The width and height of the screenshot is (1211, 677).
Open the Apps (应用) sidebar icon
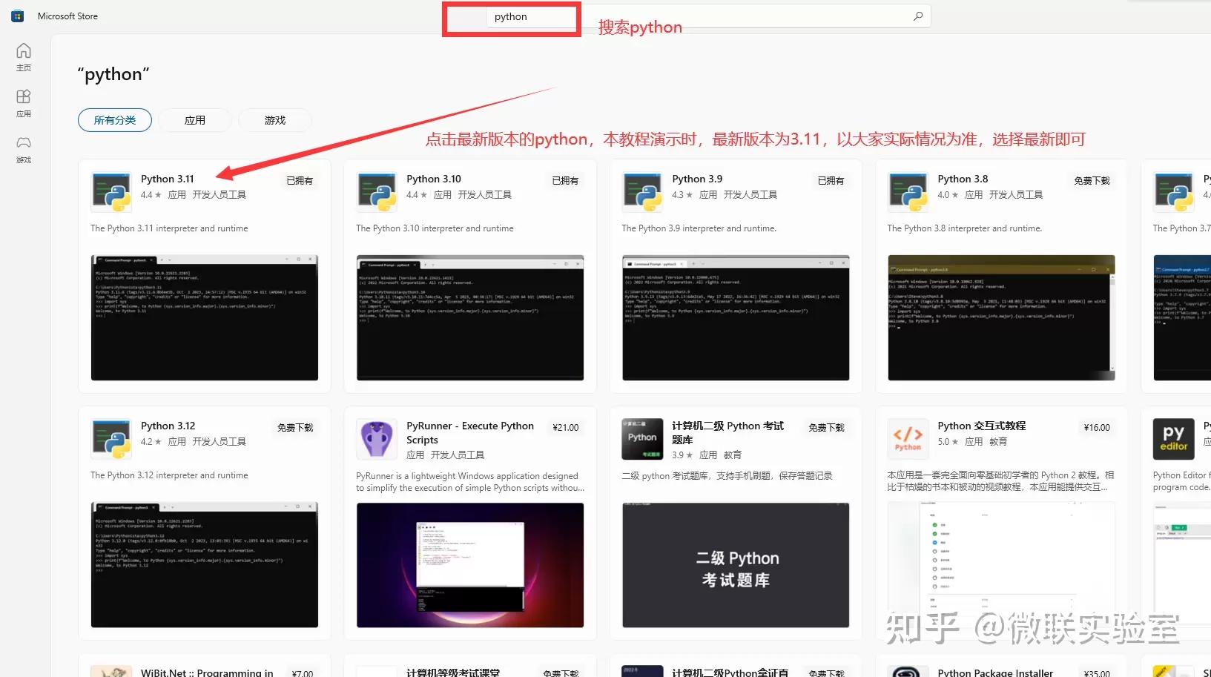pyautogui.click(x=24, y=103)
